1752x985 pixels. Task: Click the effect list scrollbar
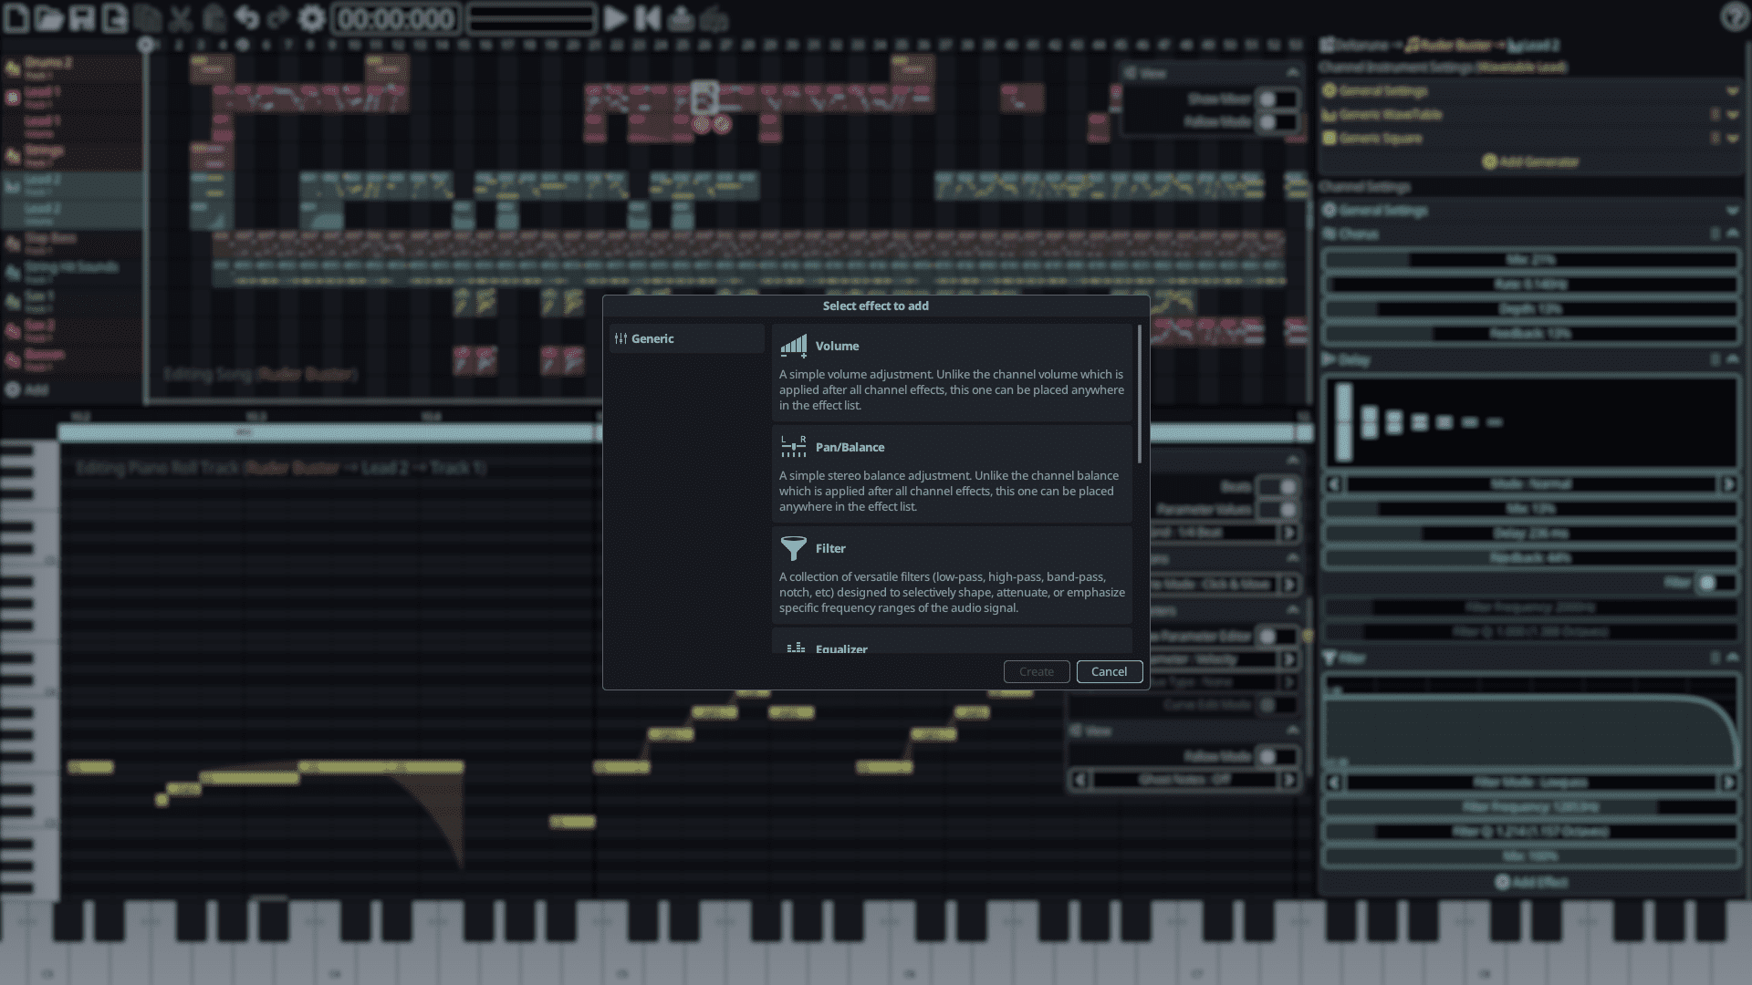[x=1139, y=394]
